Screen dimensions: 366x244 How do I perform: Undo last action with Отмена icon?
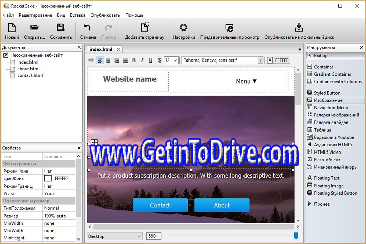[x=88, y=31]
